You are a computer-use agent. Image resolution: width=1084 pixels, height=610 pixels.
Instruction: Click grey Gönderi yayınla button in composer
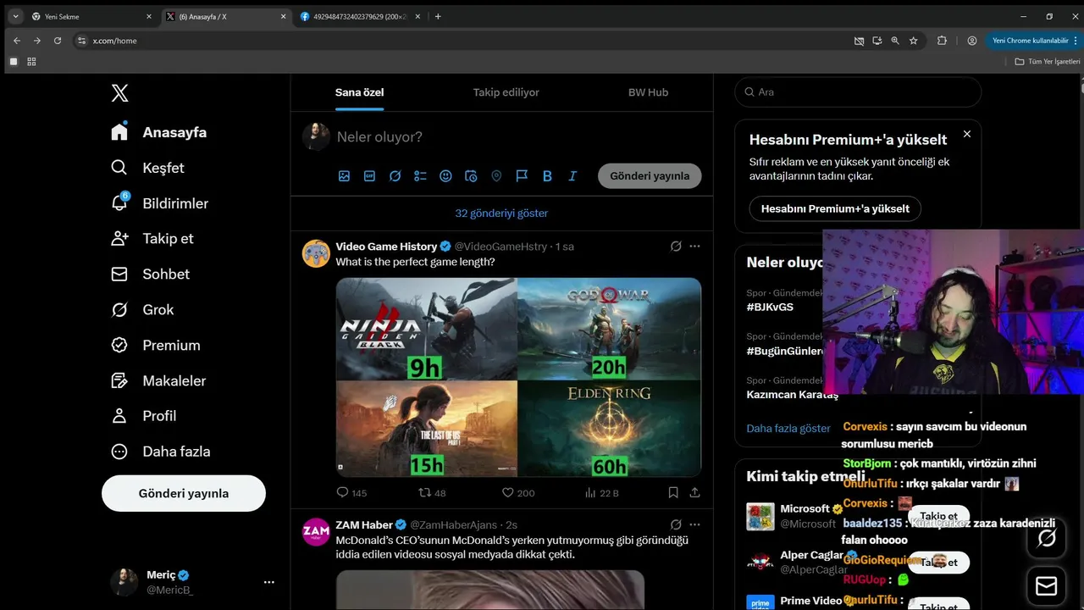click(x=650, y=176)
